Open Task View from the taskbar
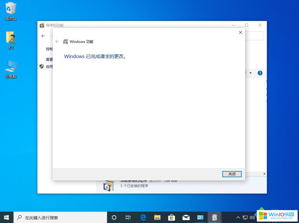Viewport: 299px width, 223px height. [x=128, y=217]
